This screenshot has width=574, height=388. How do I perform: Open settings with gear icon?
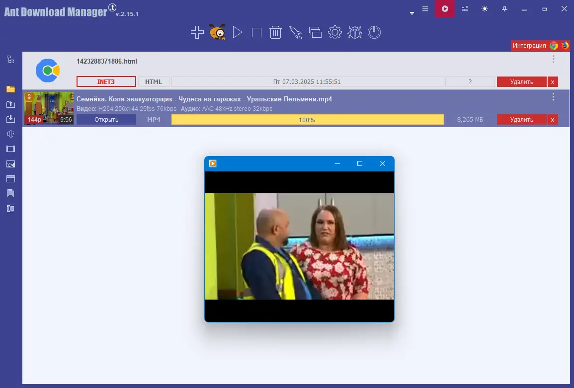coord(334,32)
